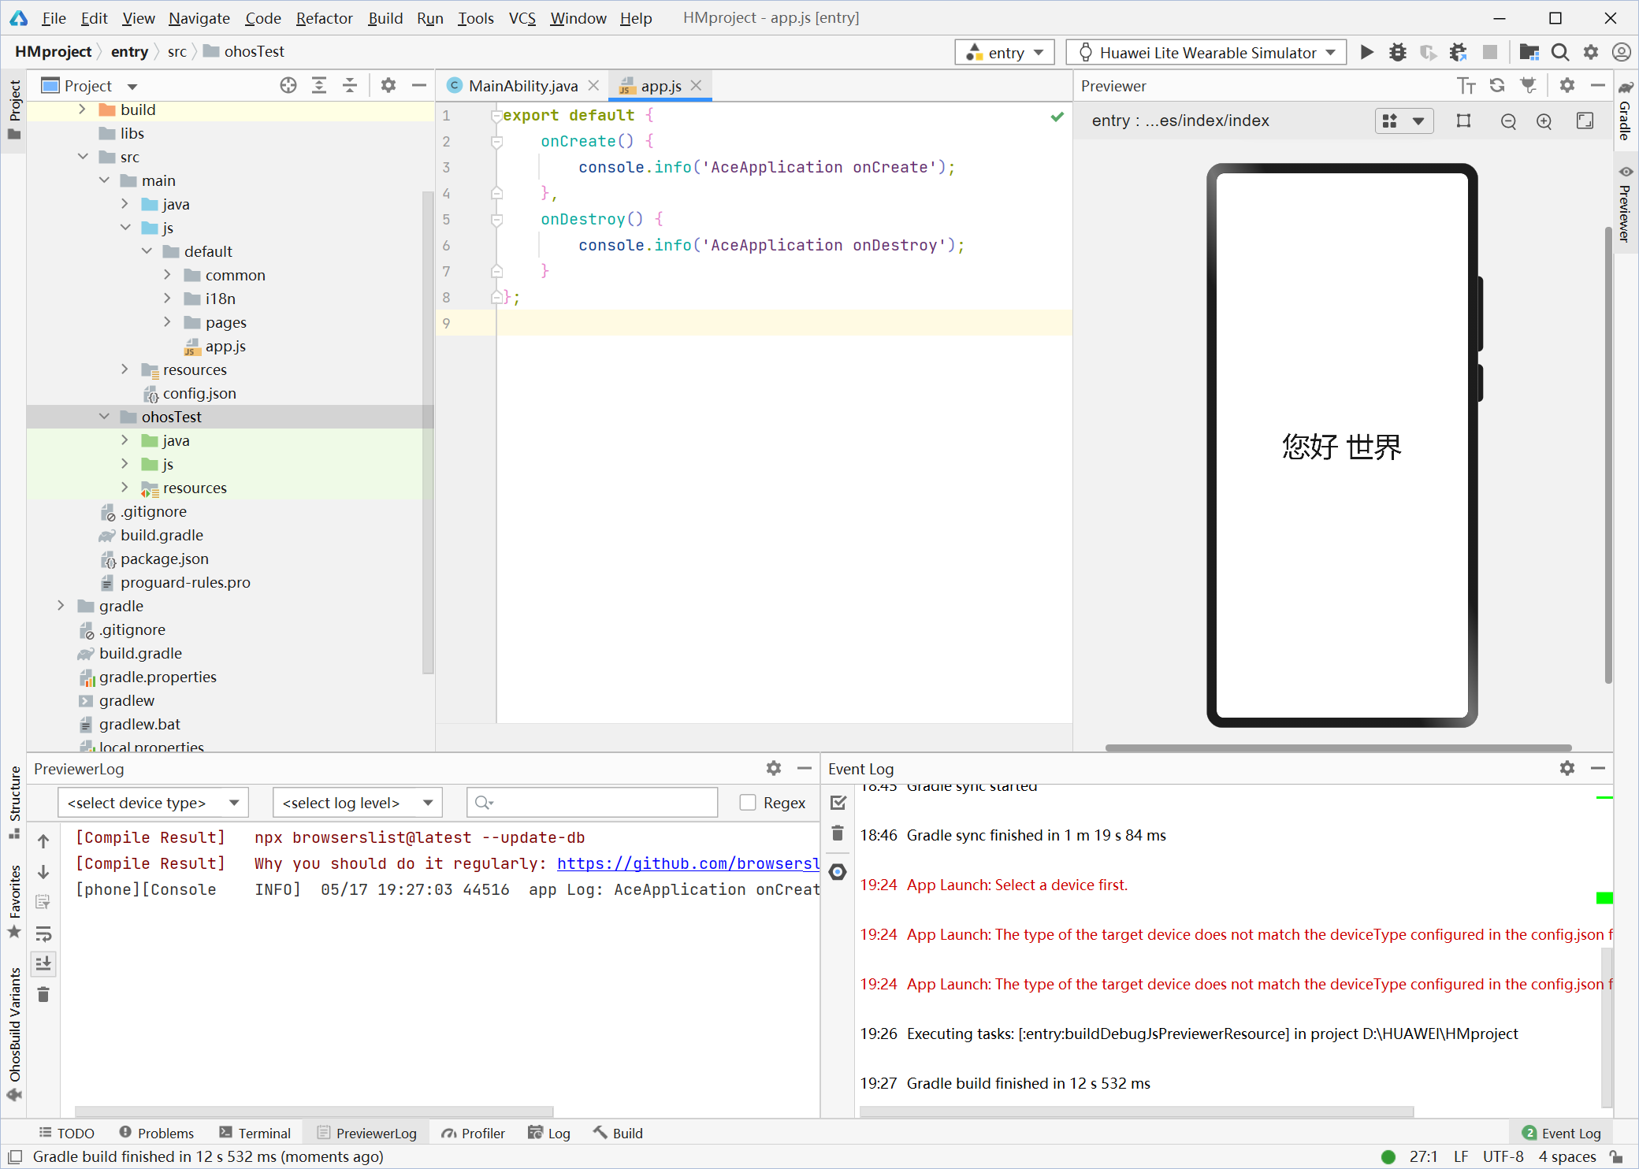Toggle tool window bars icon in status bar
Screen dimensions: 1639x1169
pyautogui.click(x=14, y=1156)
